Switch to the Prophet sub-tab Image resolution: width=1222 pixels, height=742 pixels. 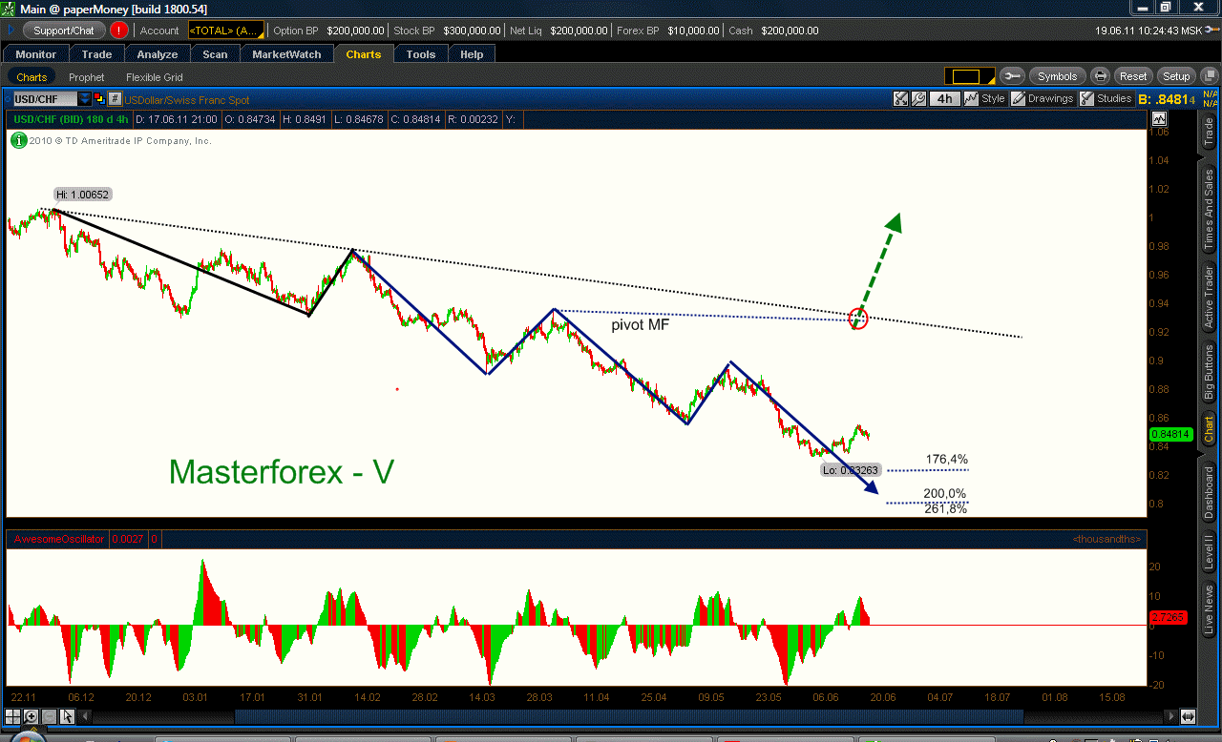[x=87, y=77]
